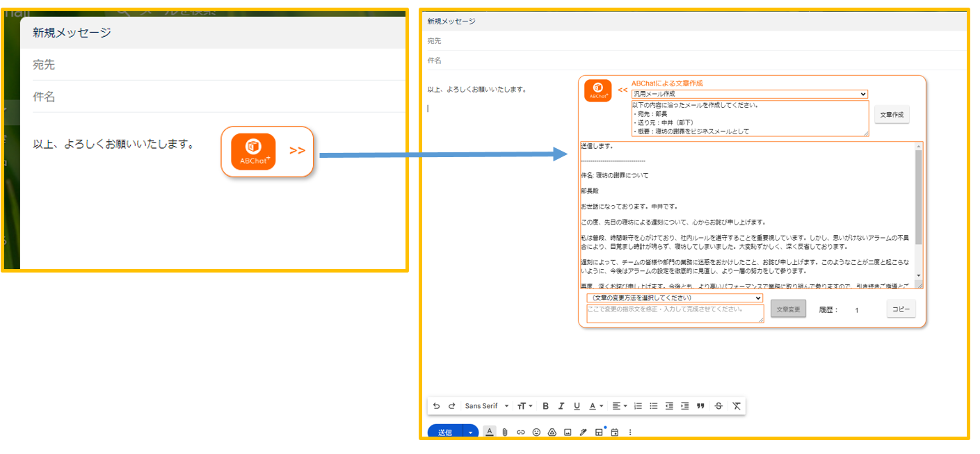This screenshot has height=454, width=980.
Task: Insert a link using the link icon
Action: pos(520,432)
